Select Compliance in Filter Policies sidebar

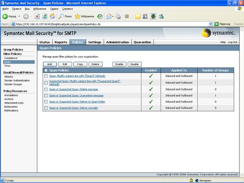click(x=11, y=58)
